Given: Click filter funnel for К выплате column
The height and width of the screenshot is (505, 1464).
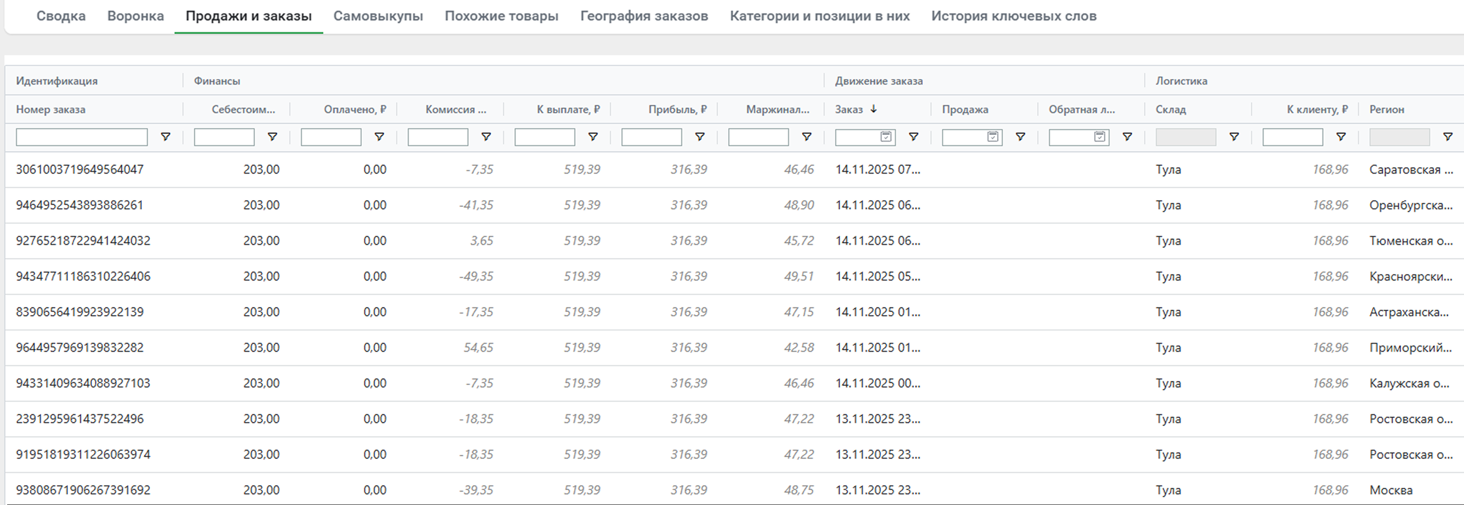Looking at the screenshot, I should point(593,137).
